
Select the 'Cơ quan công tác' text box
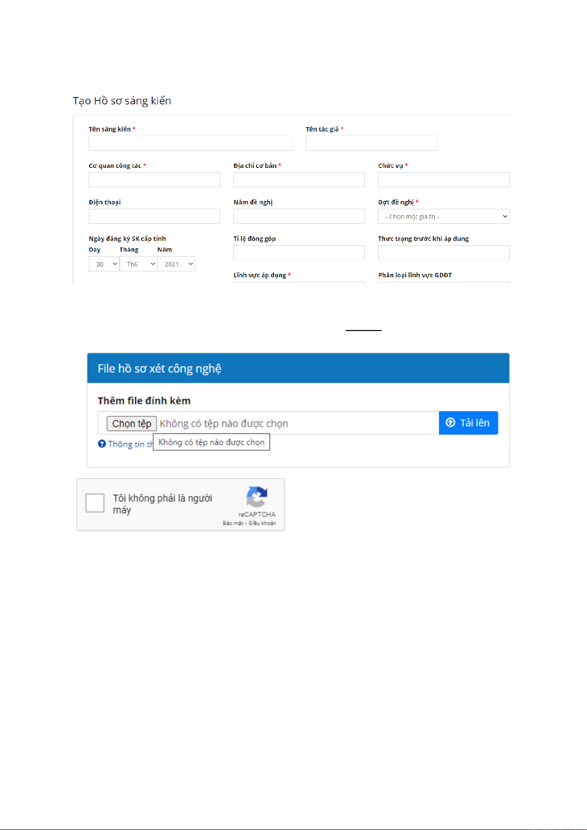[x=154, y=180]
